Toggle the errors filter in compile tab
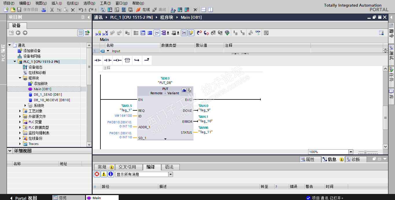This screenshot has width=395, height=200. point(97,174)
